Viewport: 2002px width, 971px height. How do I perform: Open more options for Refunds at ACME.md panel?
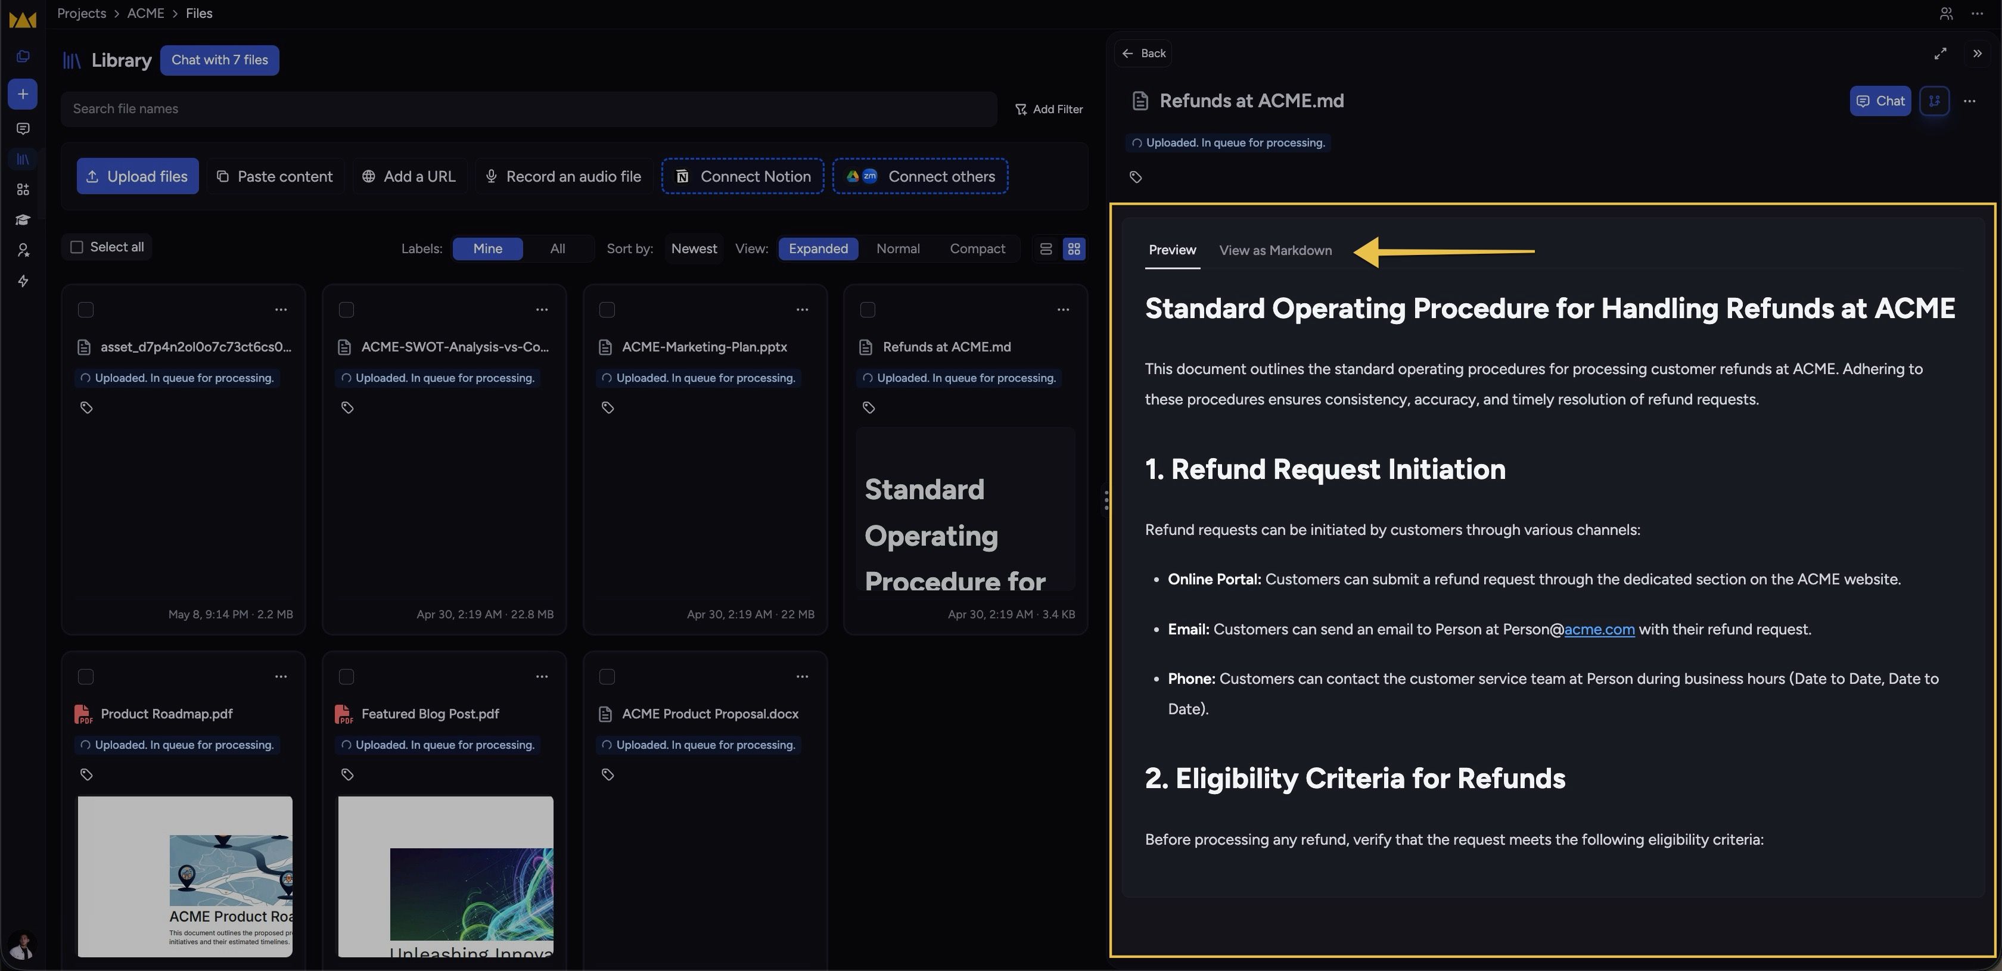[1969, 101]
